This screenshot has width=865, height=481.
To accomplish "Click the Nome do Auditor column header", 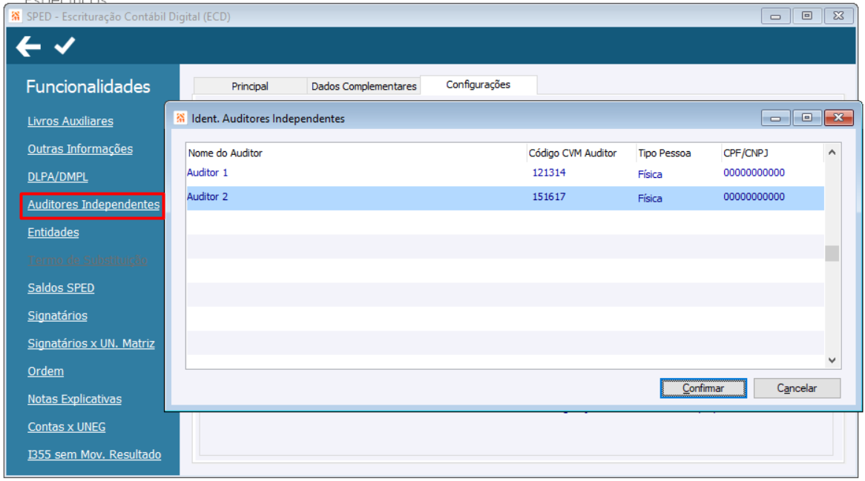I will [356, 153].
